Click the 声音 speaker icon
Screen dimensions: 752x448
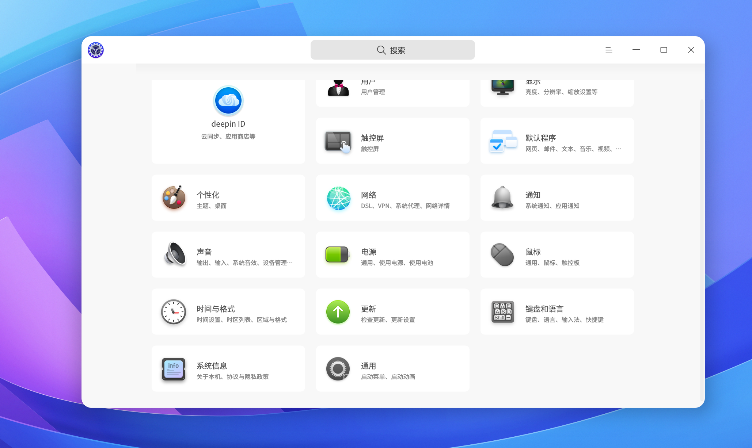pyautogui.click(x=175, y=254)
